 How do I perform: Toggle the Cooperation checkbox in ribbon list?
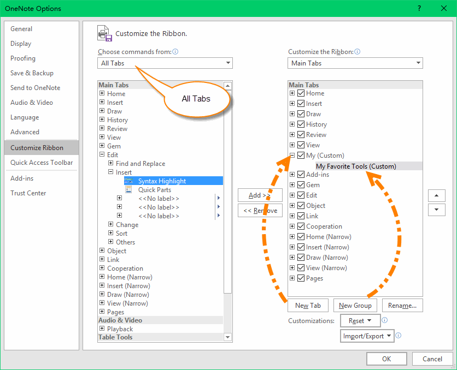[x=301, y=226]
